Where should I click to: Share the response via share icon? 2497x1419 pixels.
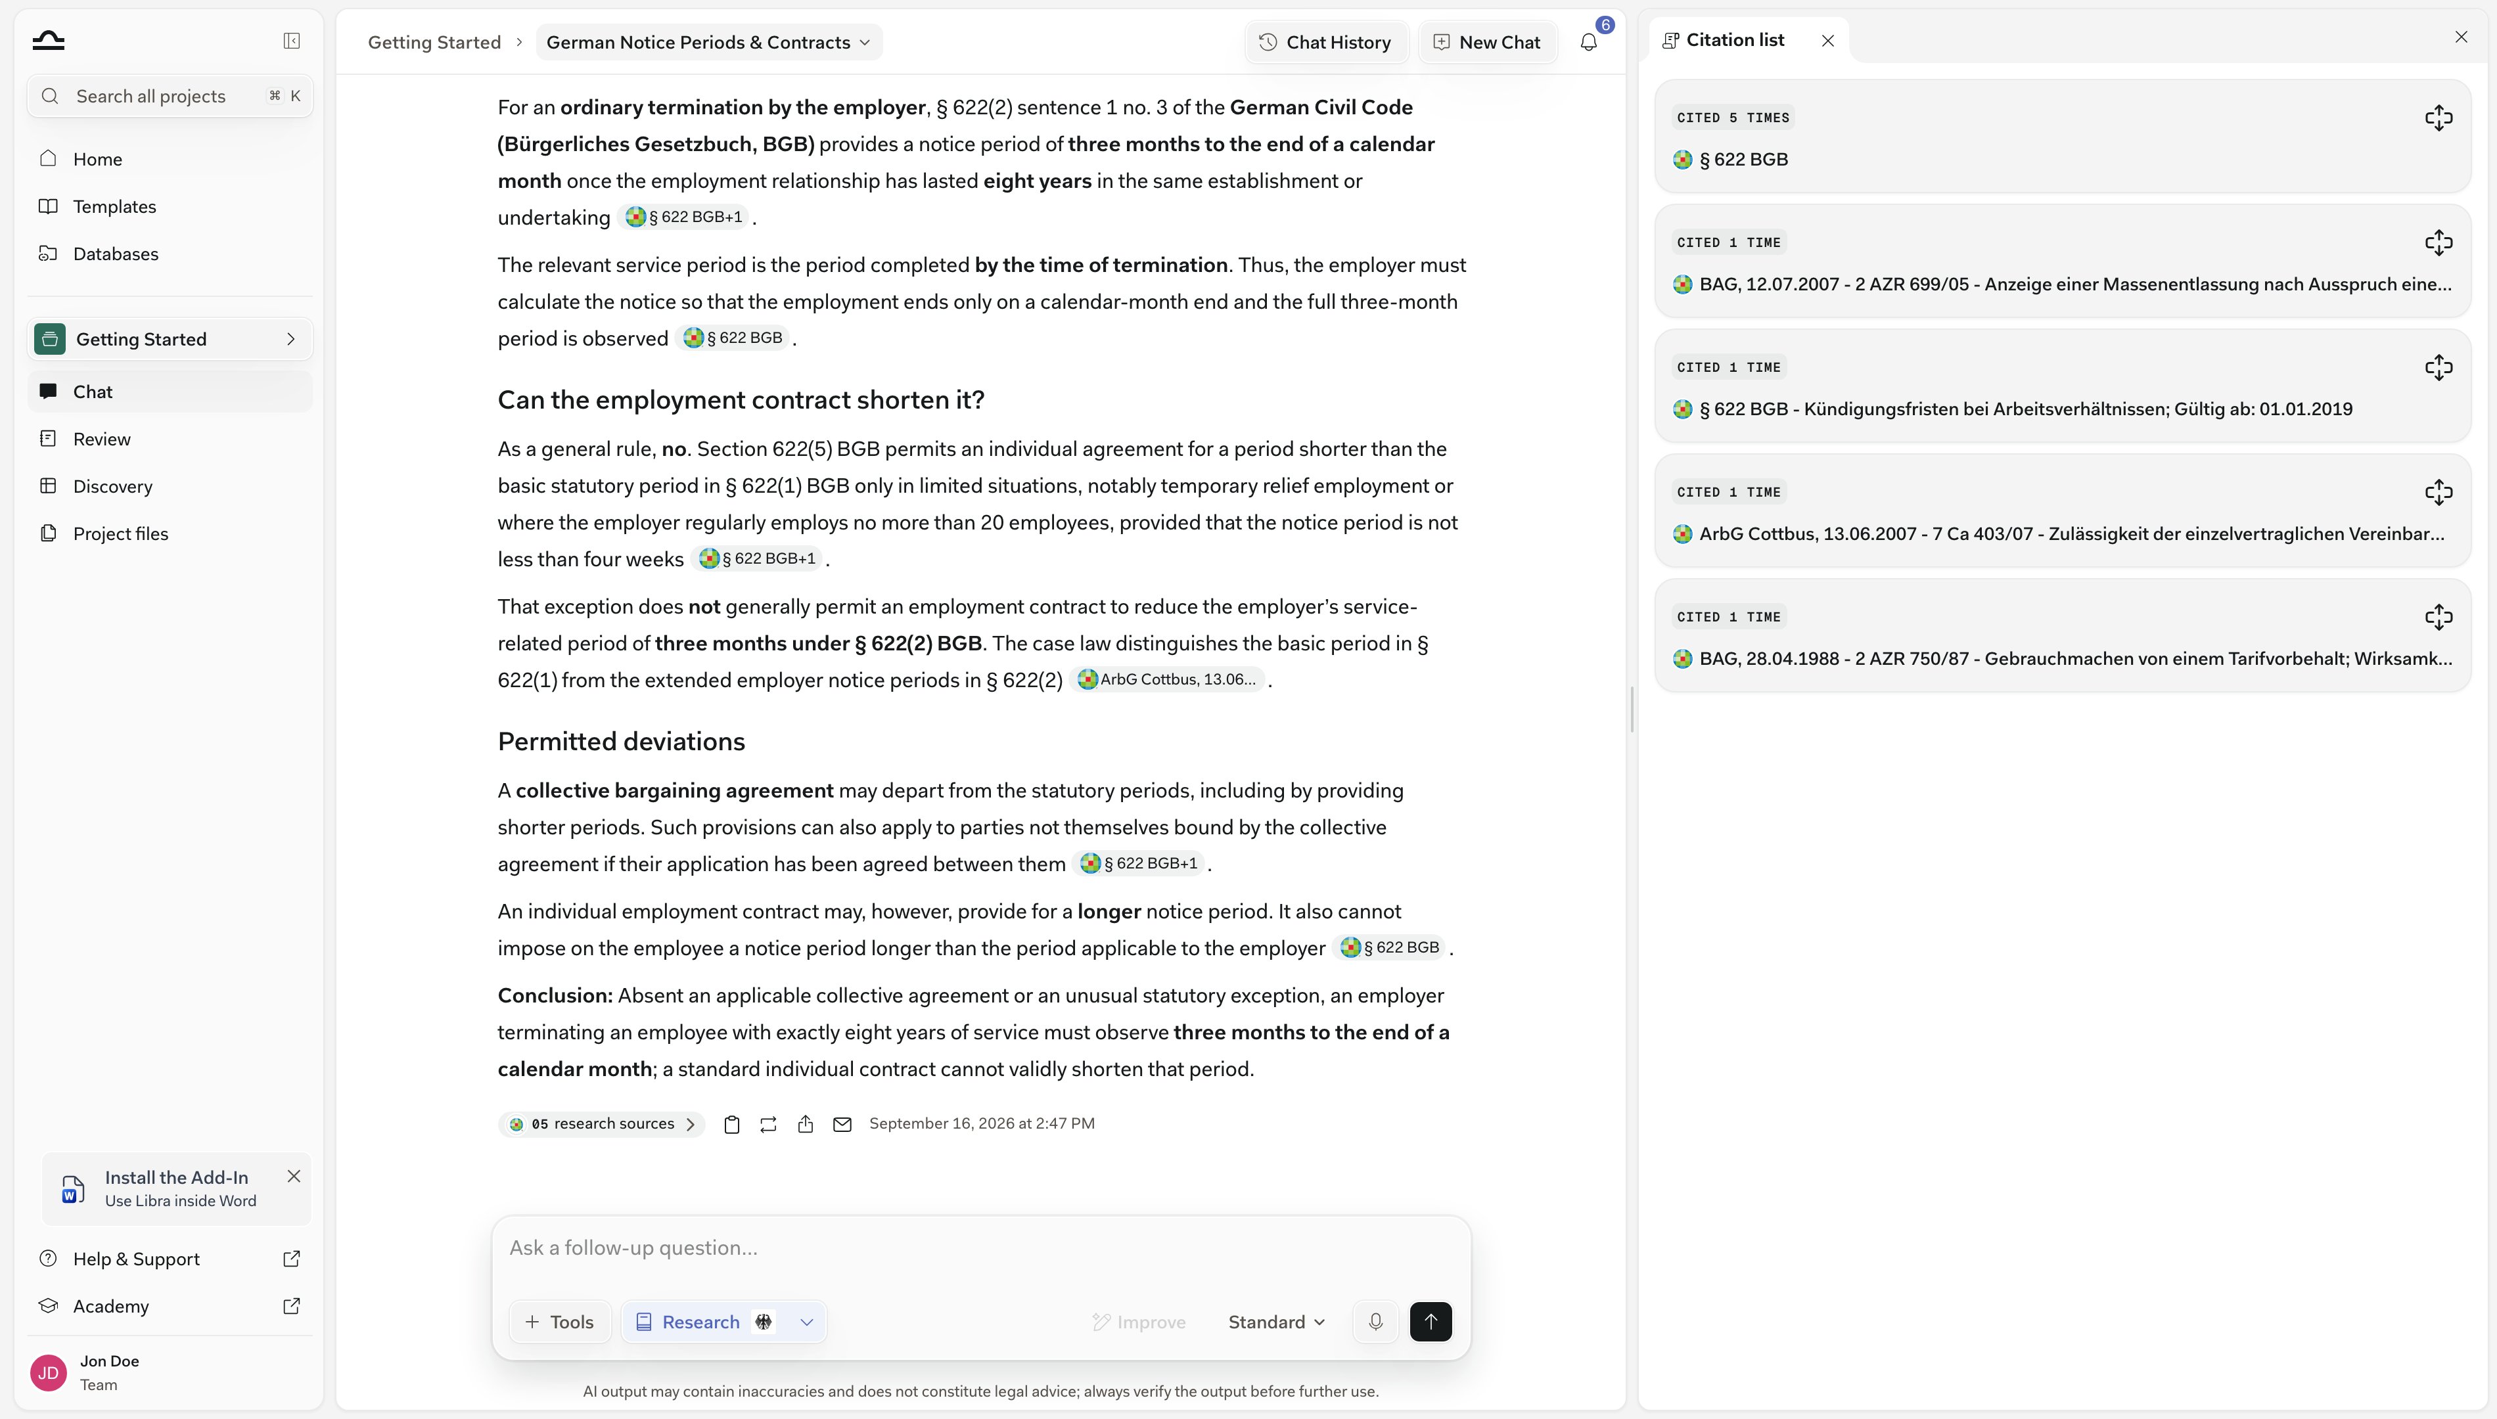point(805,1125)
